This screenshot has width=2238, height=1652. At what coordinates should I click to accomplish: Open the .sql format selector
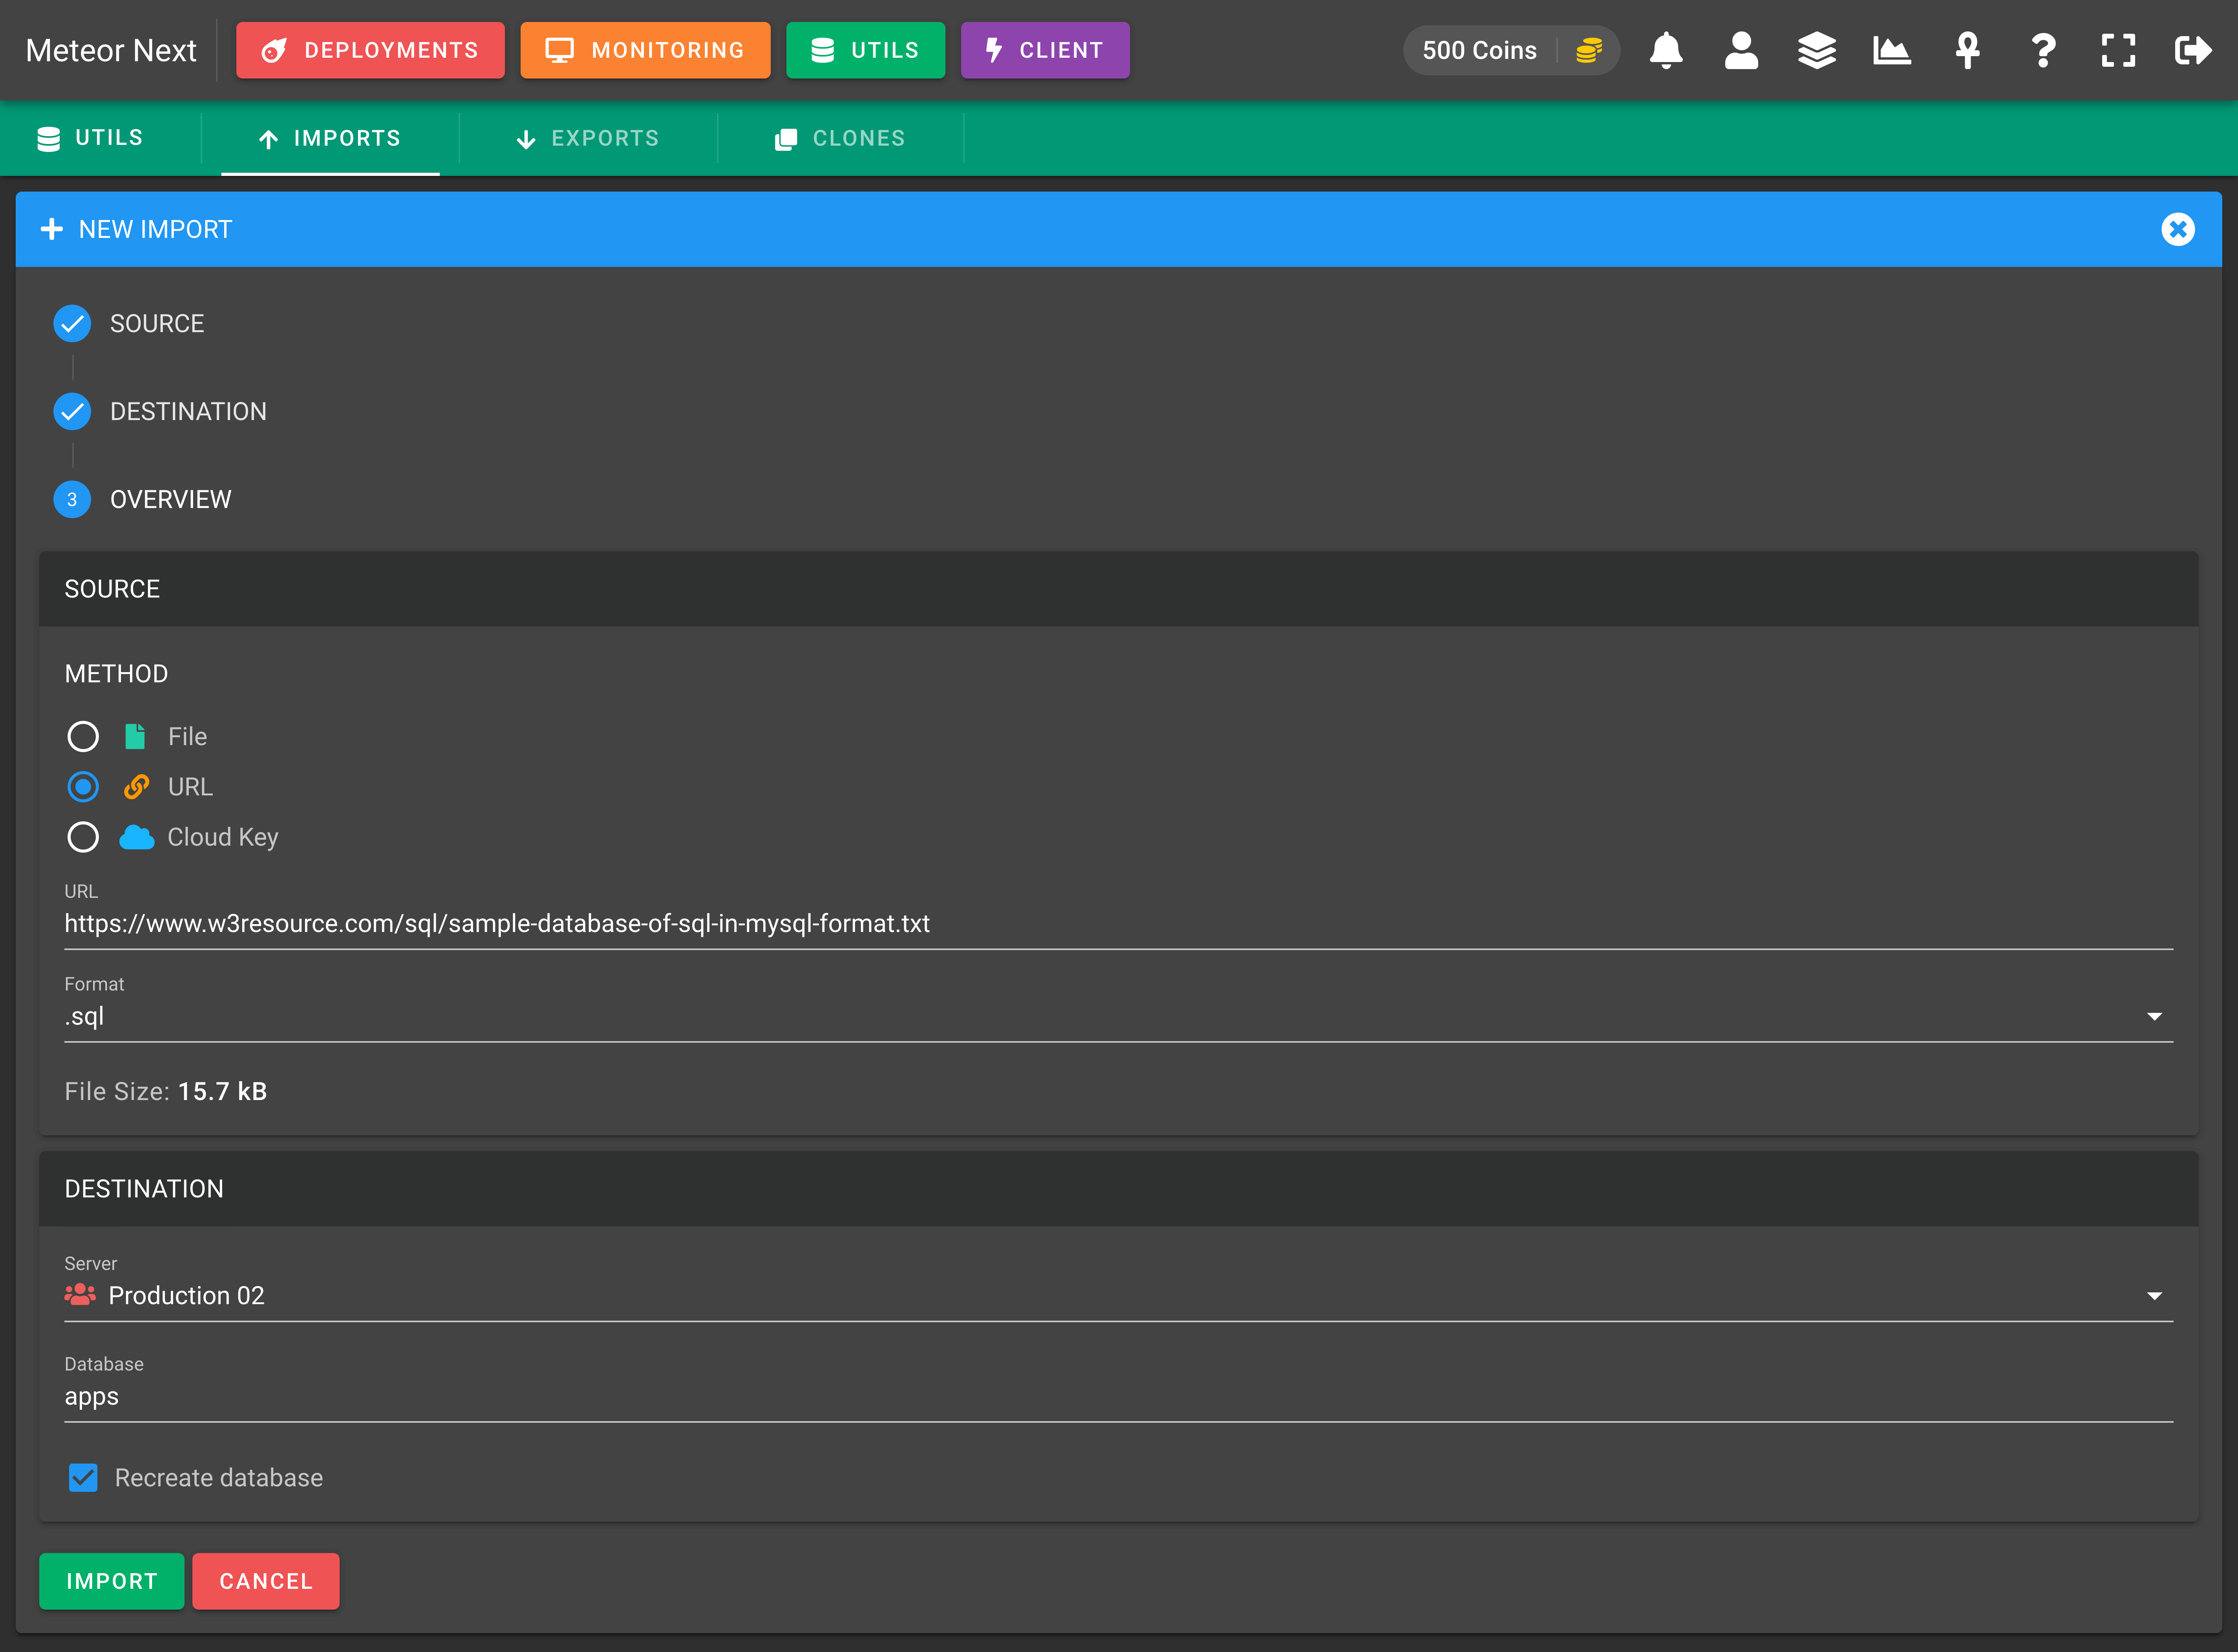click(1118, 1016)
